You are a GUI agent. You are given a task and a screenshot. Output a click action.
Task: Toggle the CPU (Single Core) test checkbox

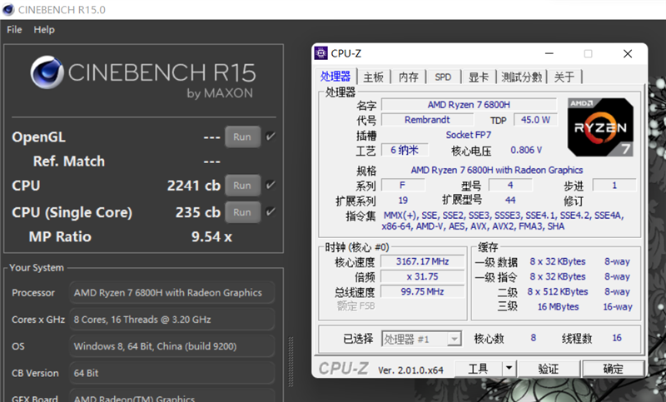270,211
